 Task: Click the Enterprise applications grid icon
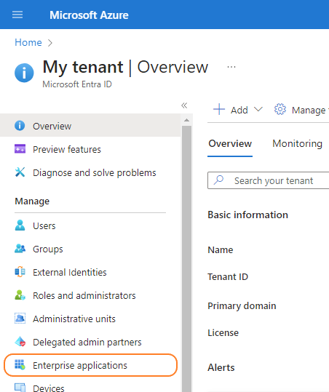tap(20, 365)
